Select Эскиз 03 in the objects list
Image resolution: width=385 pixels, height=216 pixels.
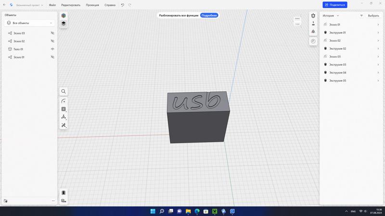[19, 33]
